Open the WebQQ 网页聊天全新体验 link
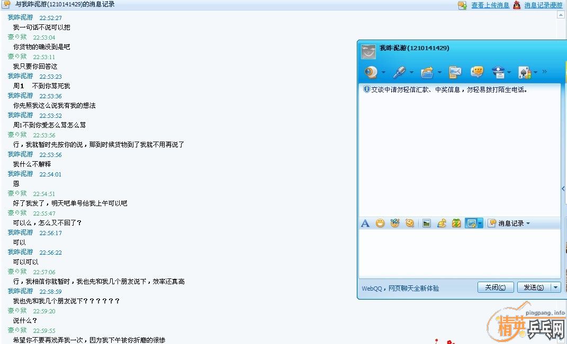The width and height of the screenshot is (567, 344). pos(400,289)
